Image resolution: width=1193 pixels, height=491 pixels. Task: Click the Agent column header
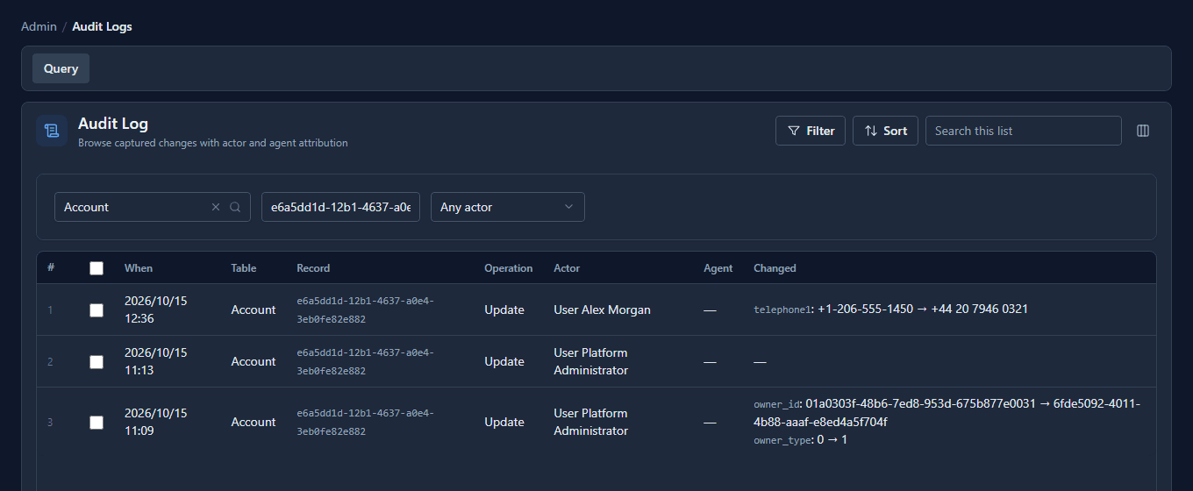coord(718,268)
